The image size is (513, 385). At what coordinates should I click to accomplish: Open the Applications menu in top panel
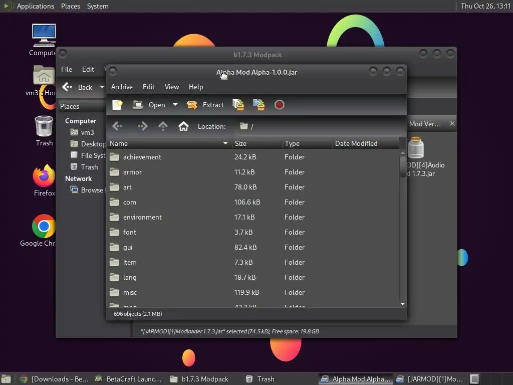point(36,6)
